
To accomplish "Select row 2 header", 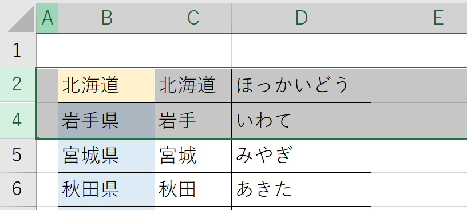I will 18,85.
